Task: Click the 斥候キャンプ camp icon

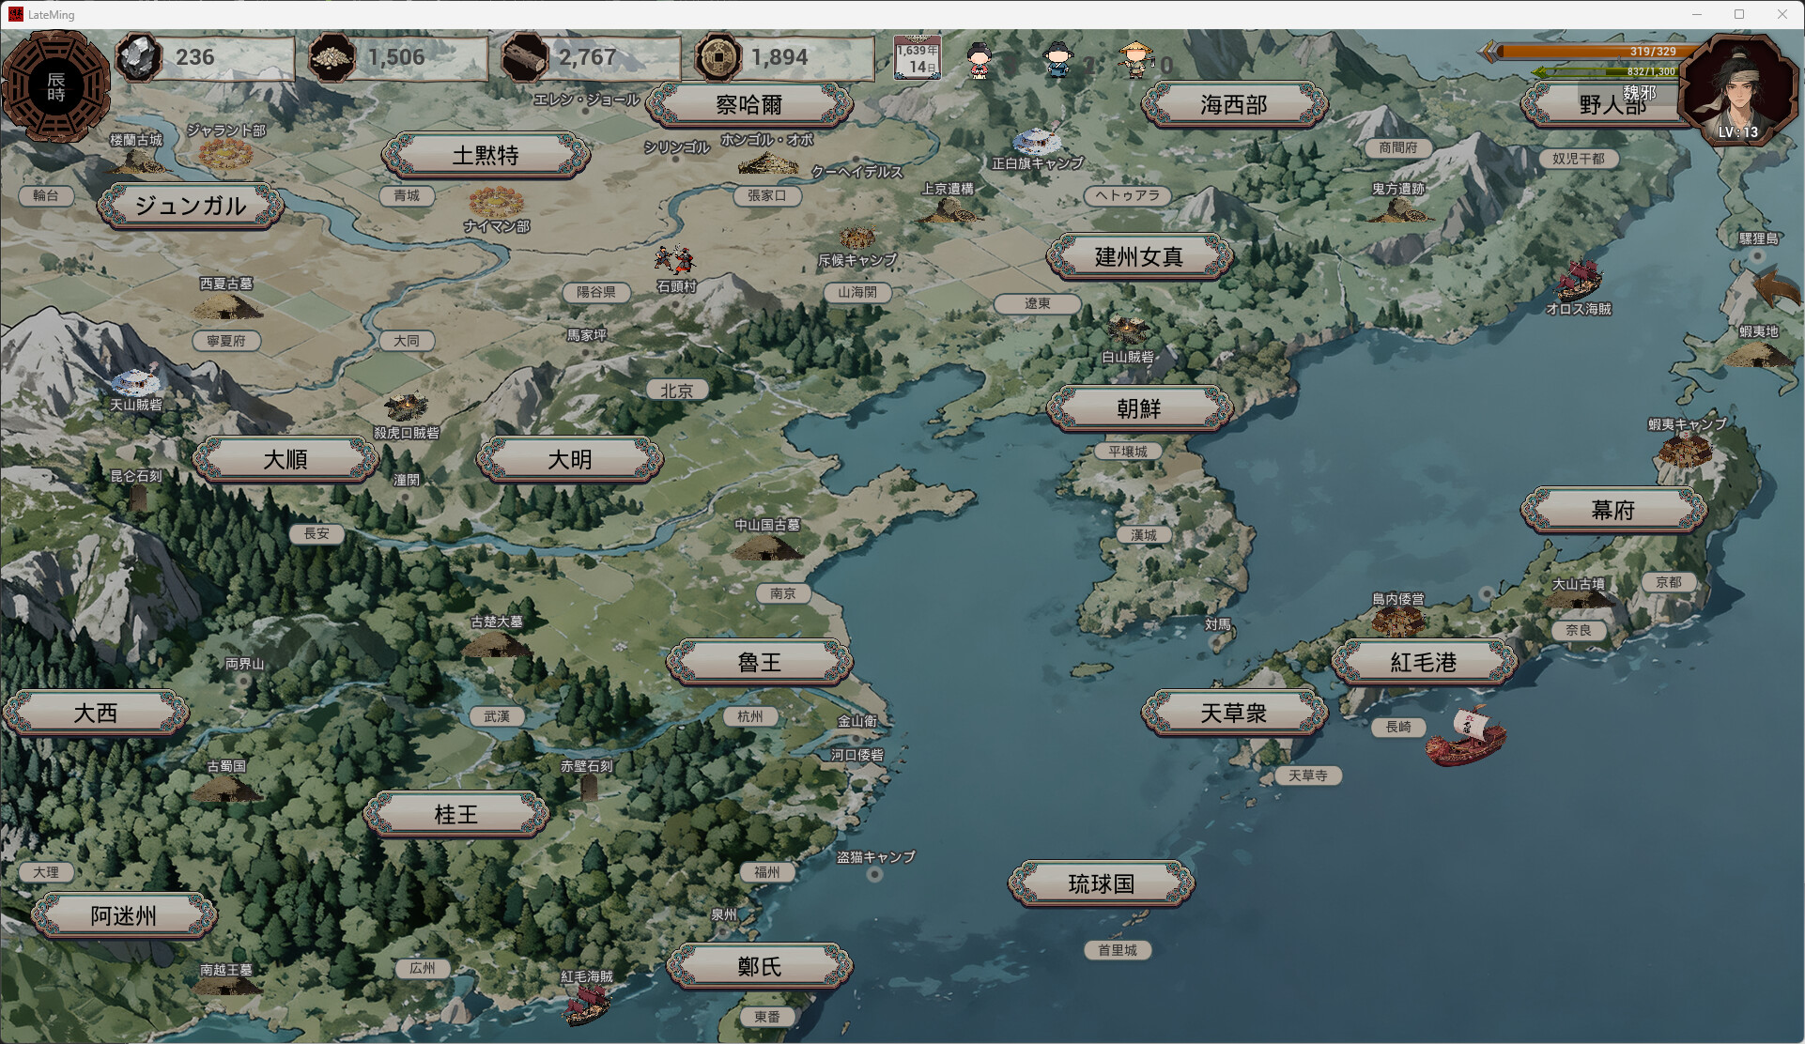Action: point(856,238)
